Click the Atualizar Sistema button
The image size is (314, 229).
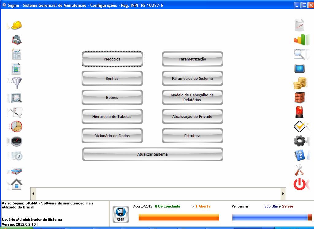tap(153, 154)
